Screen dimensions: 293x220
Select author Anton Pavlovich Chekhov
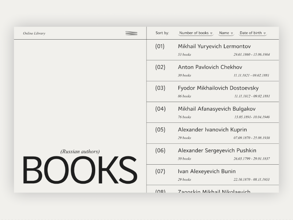(x=209, y=67)
